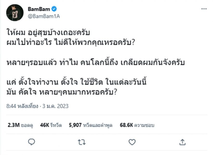Open the 5,907 ทวีตและคำพูด quotes
This screenshot has height=155, width=213.
[90, 125]
